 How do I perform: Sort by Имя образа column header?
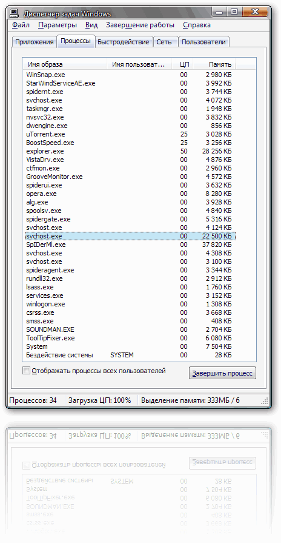pyautogui.click(x=64, y=64)
